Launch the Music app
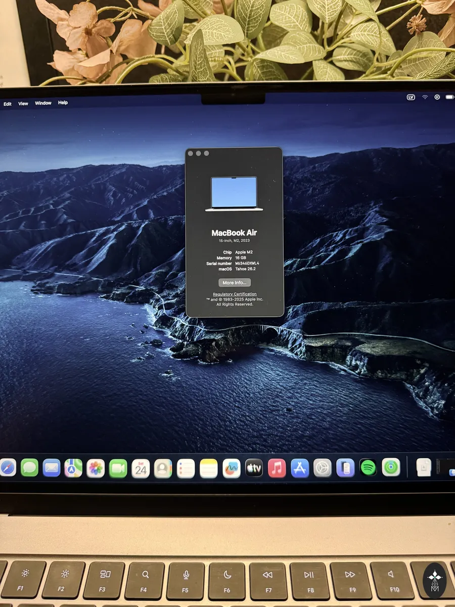455x607 pixels. (x=277, y=468)
